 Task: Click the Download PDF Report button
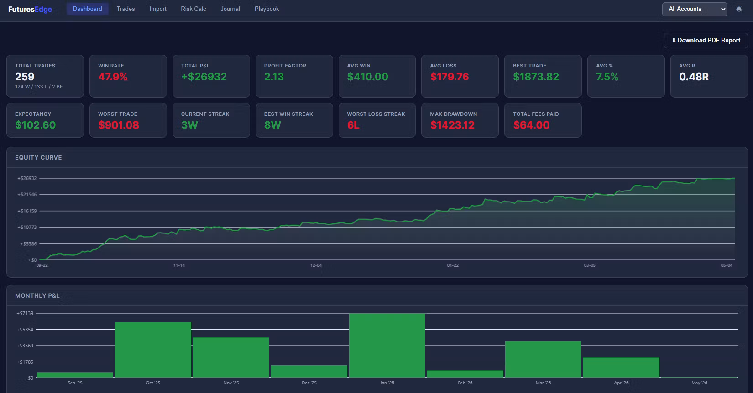(x=706, y=41)
